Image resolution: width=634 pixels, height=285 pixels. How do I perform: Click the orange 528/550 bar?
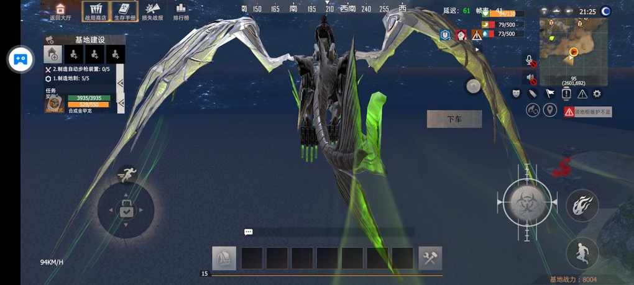[88, 104]
